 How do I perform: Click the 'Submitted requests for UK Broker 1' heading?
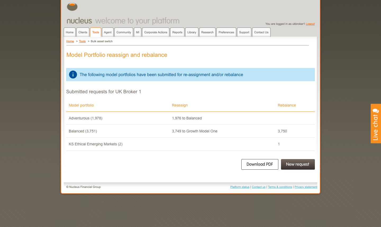pyautogui.click(x=103, y=92)
